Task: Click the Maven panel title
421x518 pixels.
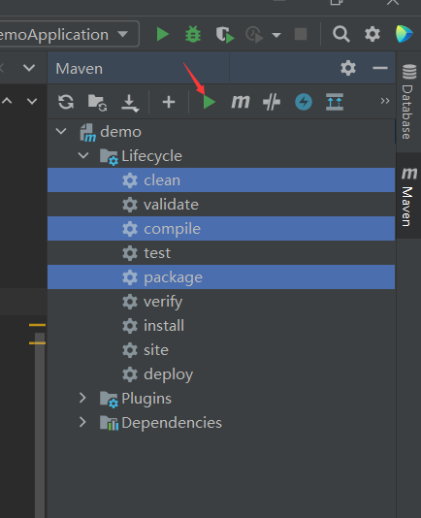Action: point(79,69)
